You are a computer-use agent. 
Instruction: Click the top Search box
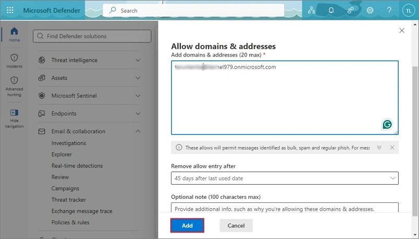pos(193,10)
